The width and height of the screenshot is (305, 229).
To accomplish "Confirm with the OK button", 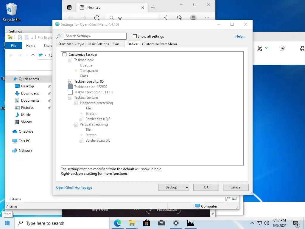I will [206, 187].
